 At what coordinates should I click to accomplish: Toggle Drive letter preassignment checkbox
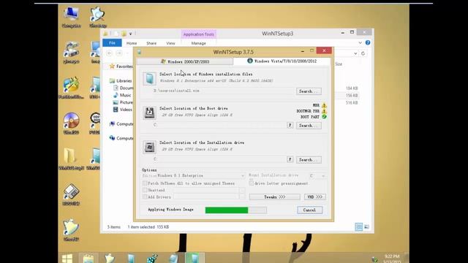(x=252, y=183)
